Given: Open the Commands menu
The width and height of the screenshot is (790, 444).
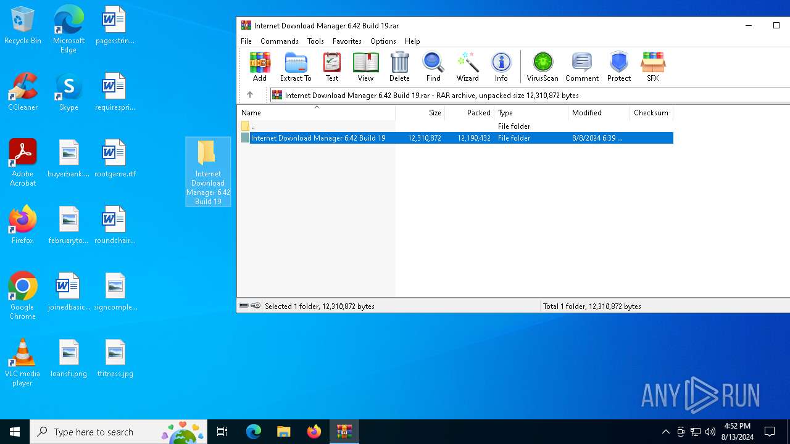Looking at the screenshot, I should click(280, 41).
